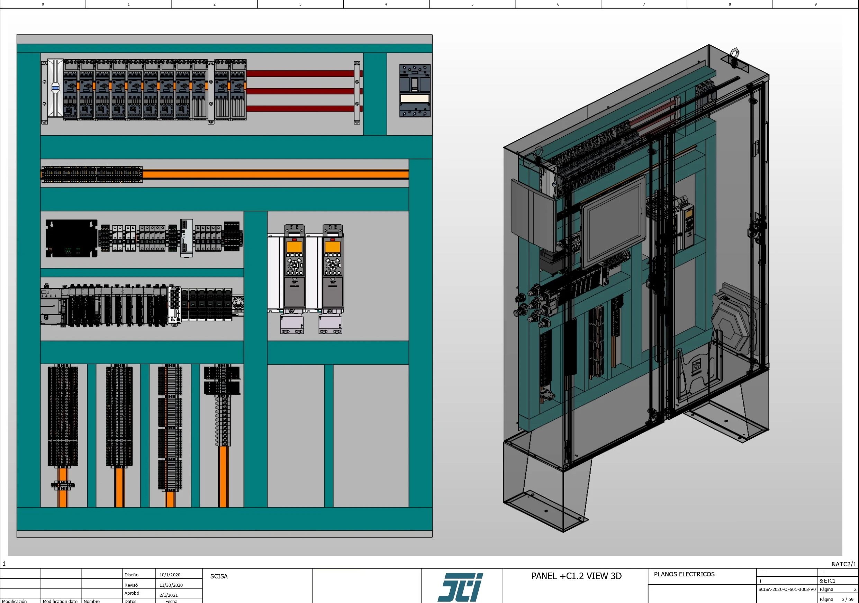Select column header 2 on the top ruler
Image resolution: width=859 pixels, height=603 pixels.
tap(214, 4)
